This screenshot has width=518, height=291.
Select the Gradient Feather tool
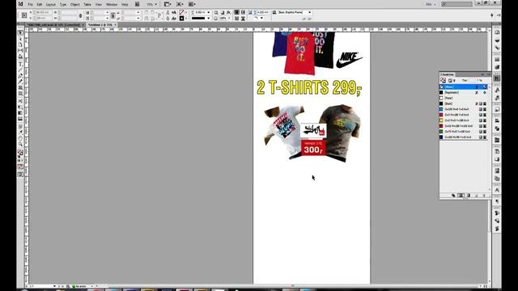tap(20, 119)
